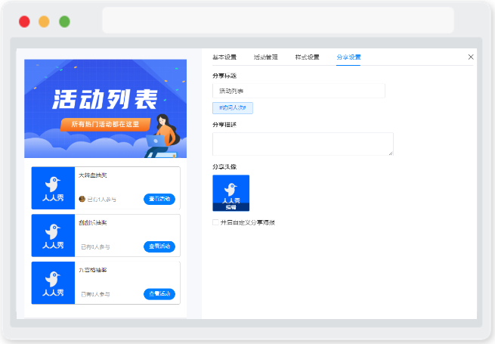
Task: Click the 活动列表 banner image
Action: [x=106, y=108]
